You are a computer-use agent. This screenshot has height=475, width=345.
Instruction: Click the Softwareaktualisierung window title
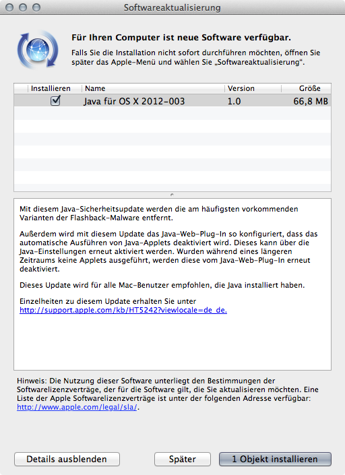172,7
